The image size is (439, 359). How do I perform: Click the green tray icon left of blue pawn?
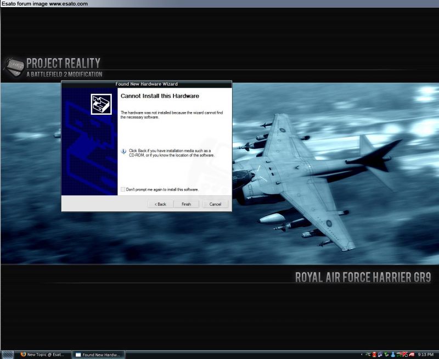(387, 355)
